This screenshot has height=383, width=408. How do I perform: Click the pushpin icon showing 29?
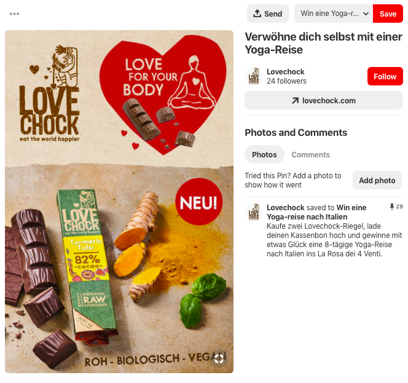pyautogui.click(x=392, y=207)
